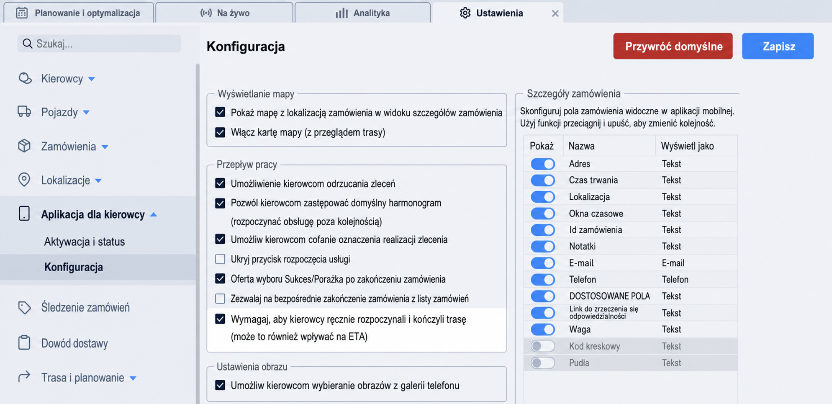The width and height of the screenshot is (832, 404).
Task: Click the Szukaj search field
Action: [x=99, y=44]
